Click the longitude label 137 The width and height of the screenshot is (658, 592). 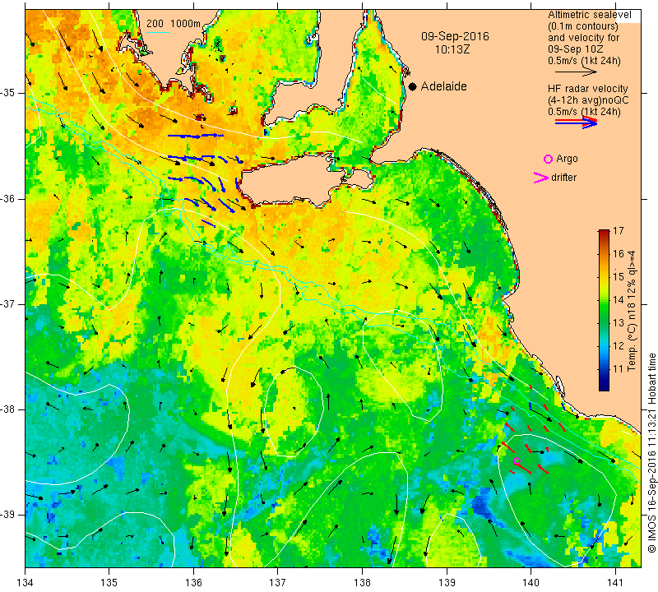pyautogui.click(x=278, y=583)
